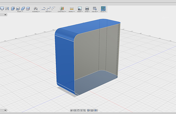Click the Display Settings monitor icon

(88, 110)
